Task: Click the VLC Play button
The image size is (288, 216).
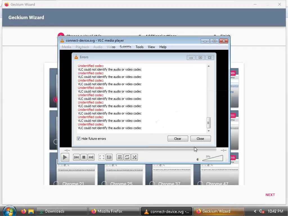Action: [x=65, y=157]
